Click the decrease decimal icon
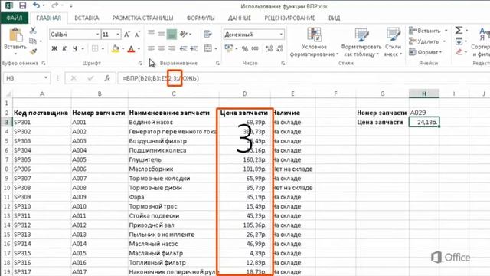This screenshot has width=490, height=276. pyautogui.click(x=279, y=48)
